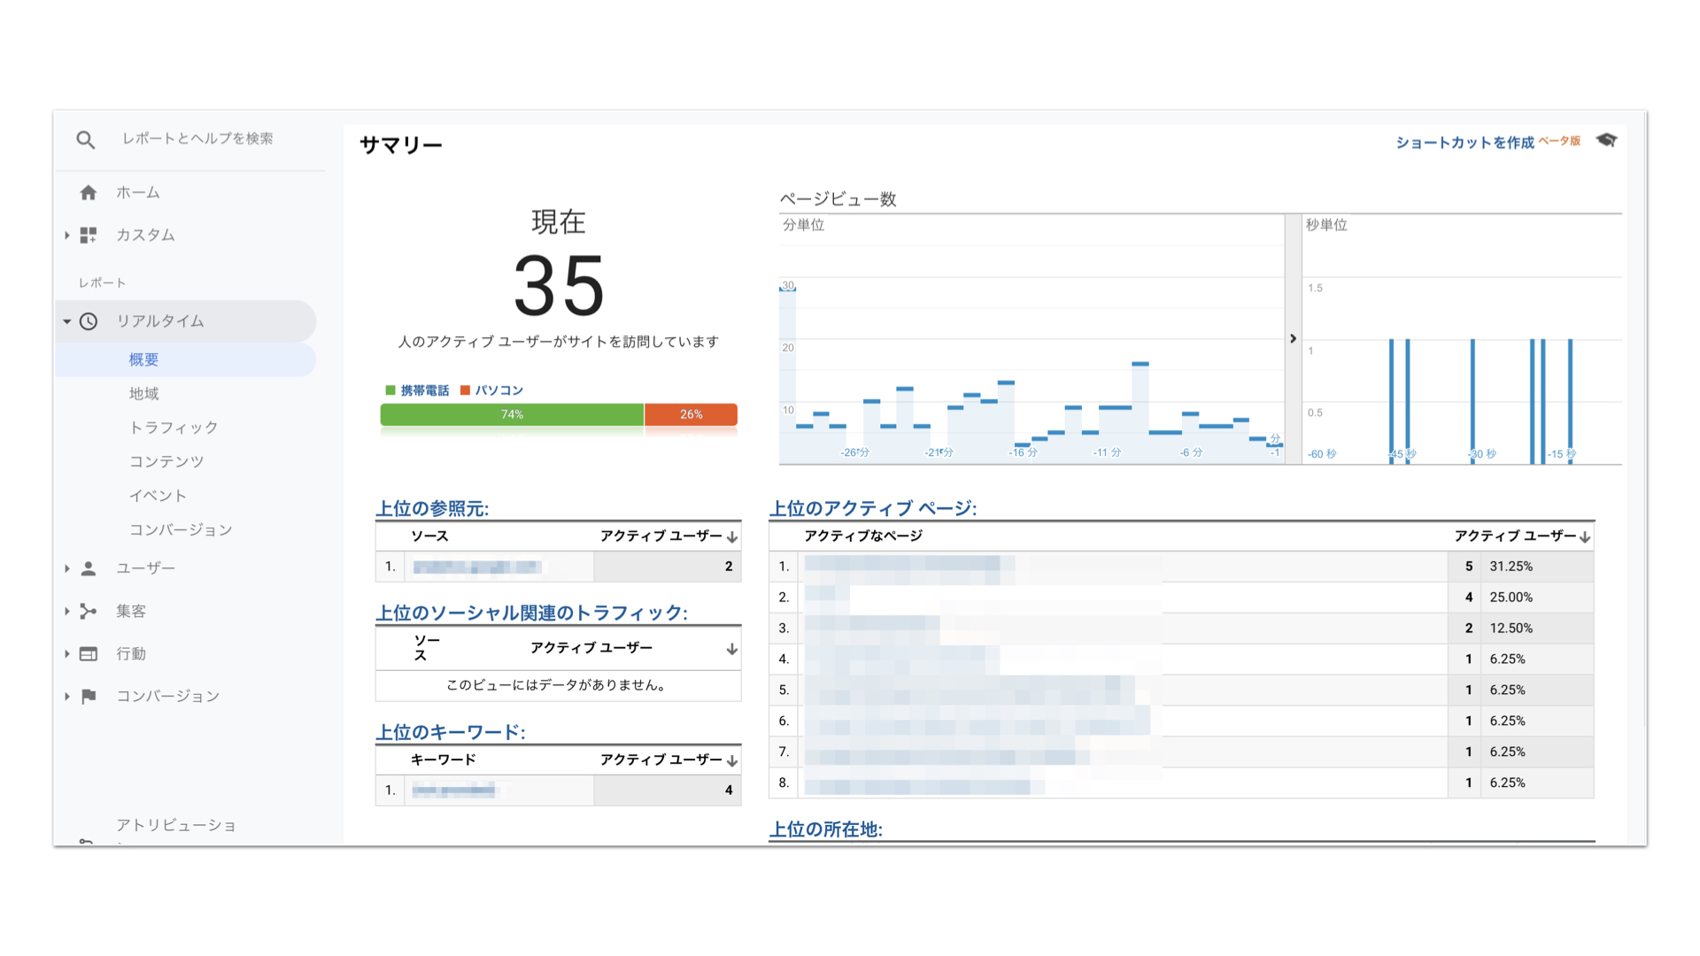This screenshot has width=1700, height=956.
Task: Open the 上位の所在地 heading link
Action: pyautogui.click(x=825, y=829)
